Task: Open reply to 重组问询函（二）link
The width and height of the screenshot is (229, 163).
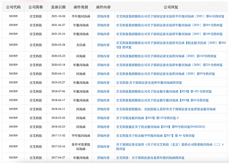Action: pyautogui.click(x=170, y=147)
